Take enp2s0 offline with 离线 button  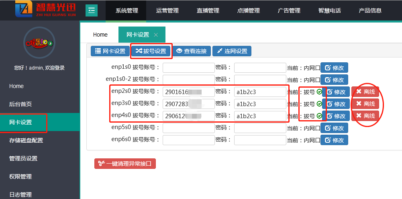point(365,92)
